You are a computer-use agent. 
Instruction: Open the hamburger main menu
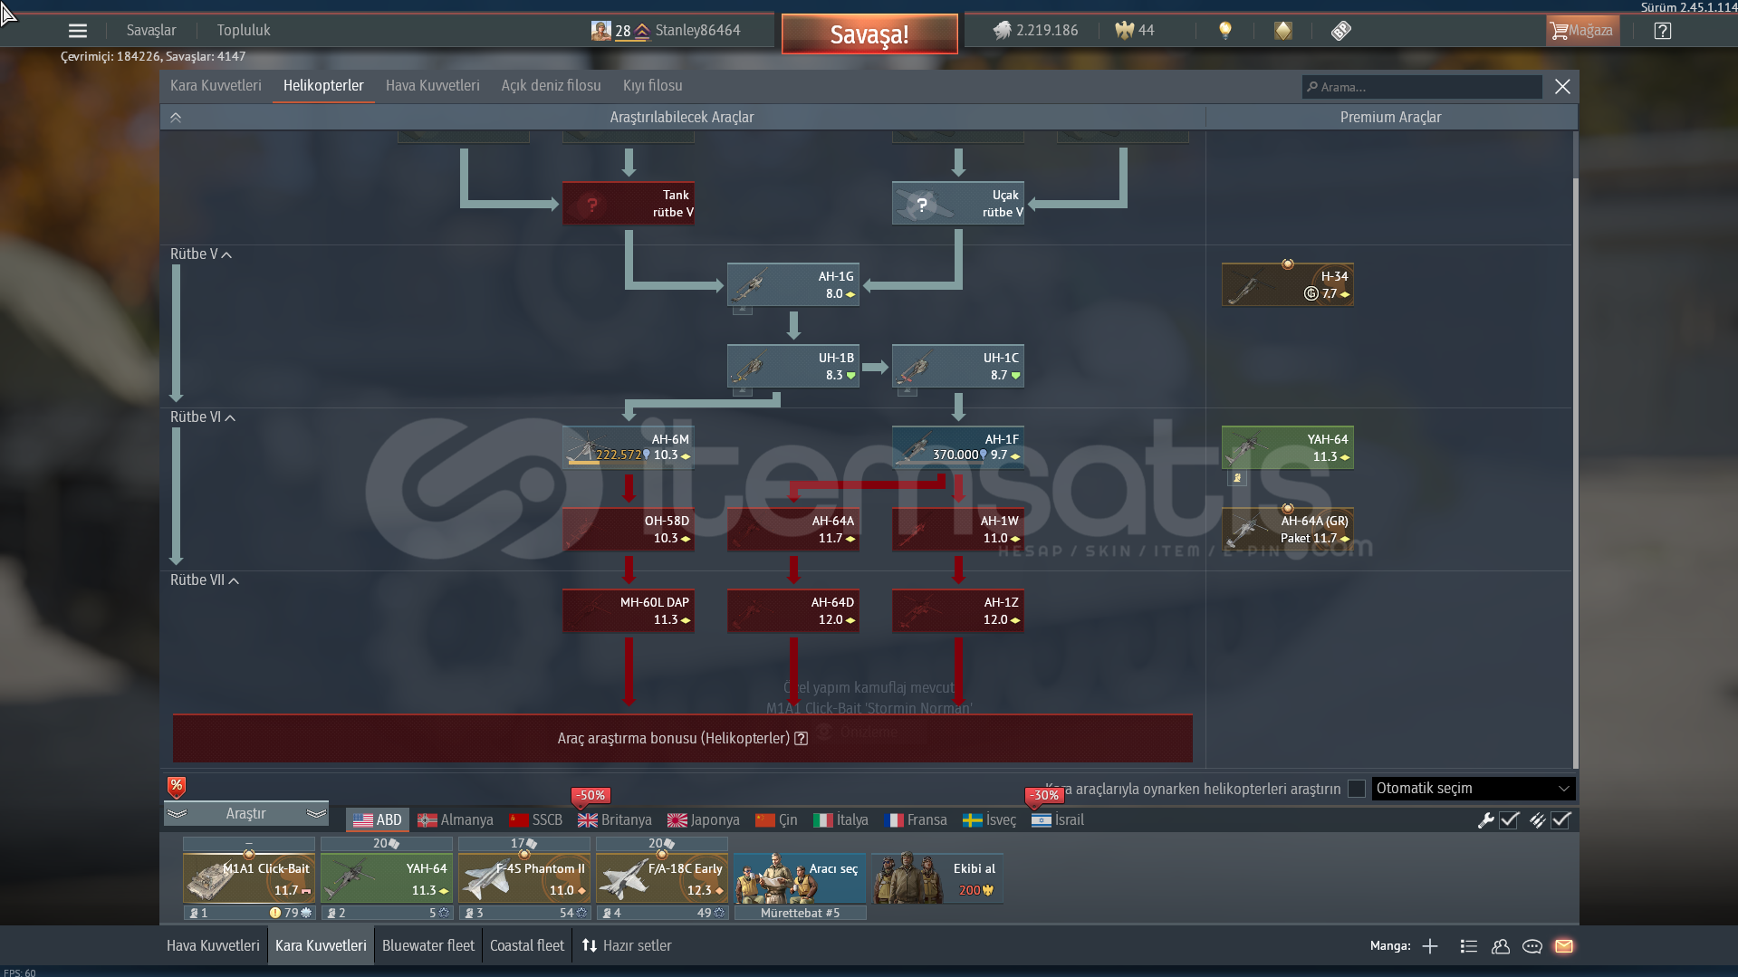[x=78, y=31]
